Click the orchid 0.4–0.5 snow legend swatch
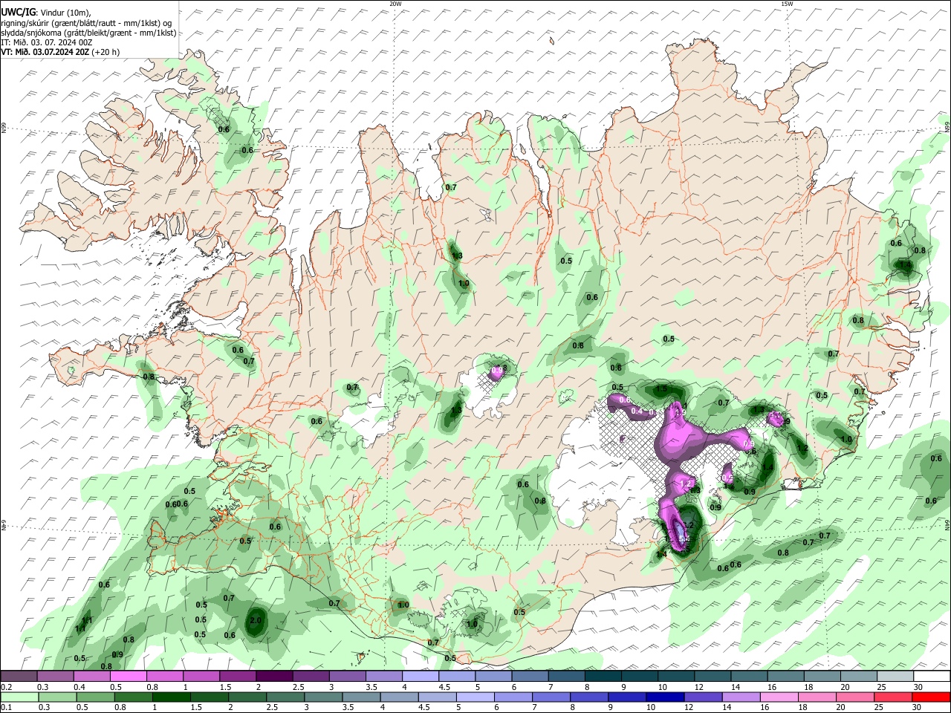Viewport: 951px width, 713px height. [x=91, y=676]
